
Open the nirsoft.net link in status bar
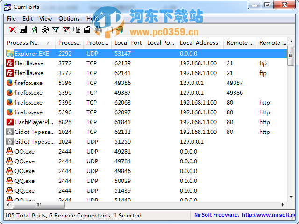coord(269,215)
